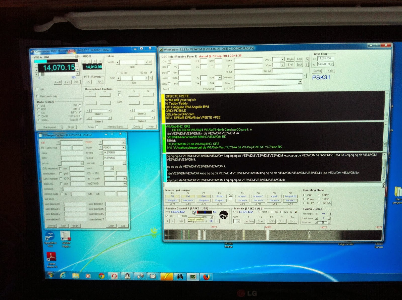The width and height of the screenshot is (402, 300).
Task: Click the Filters Shift slider in Commander
Action: pyautogui.click(x=133, y=78)
